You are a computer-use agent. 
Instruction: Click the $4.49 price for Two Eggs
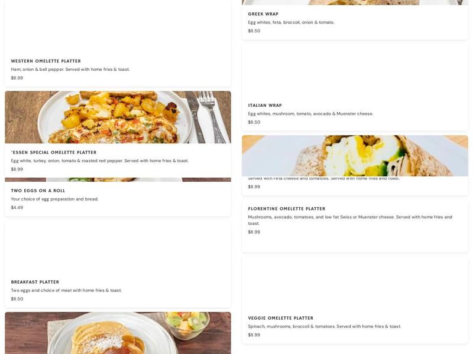coord(17,208)
